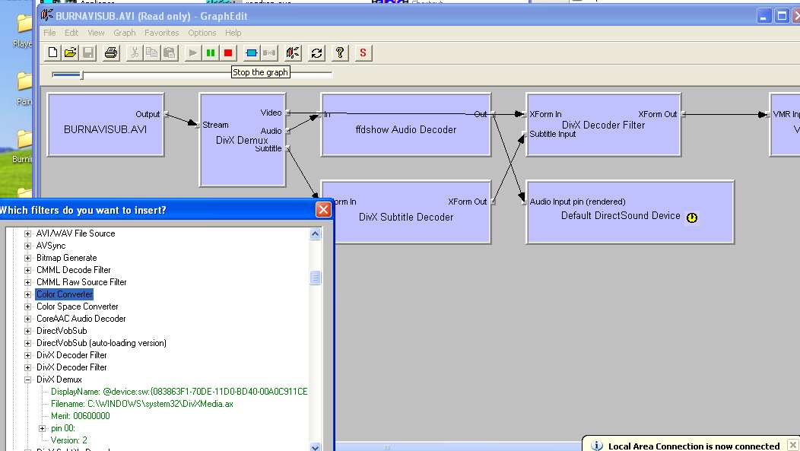Click the 'Filename: C:\WINDOWS\system32\DivXMedia.ax' line
The height and width of the screenshot is (451, 800).
click(x=142, y=404)
